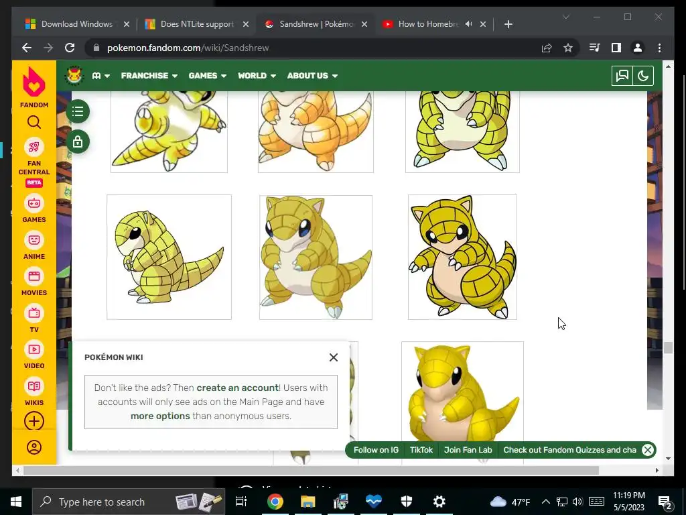Click the horizontal scrollbar thumb

coord(311,470)
